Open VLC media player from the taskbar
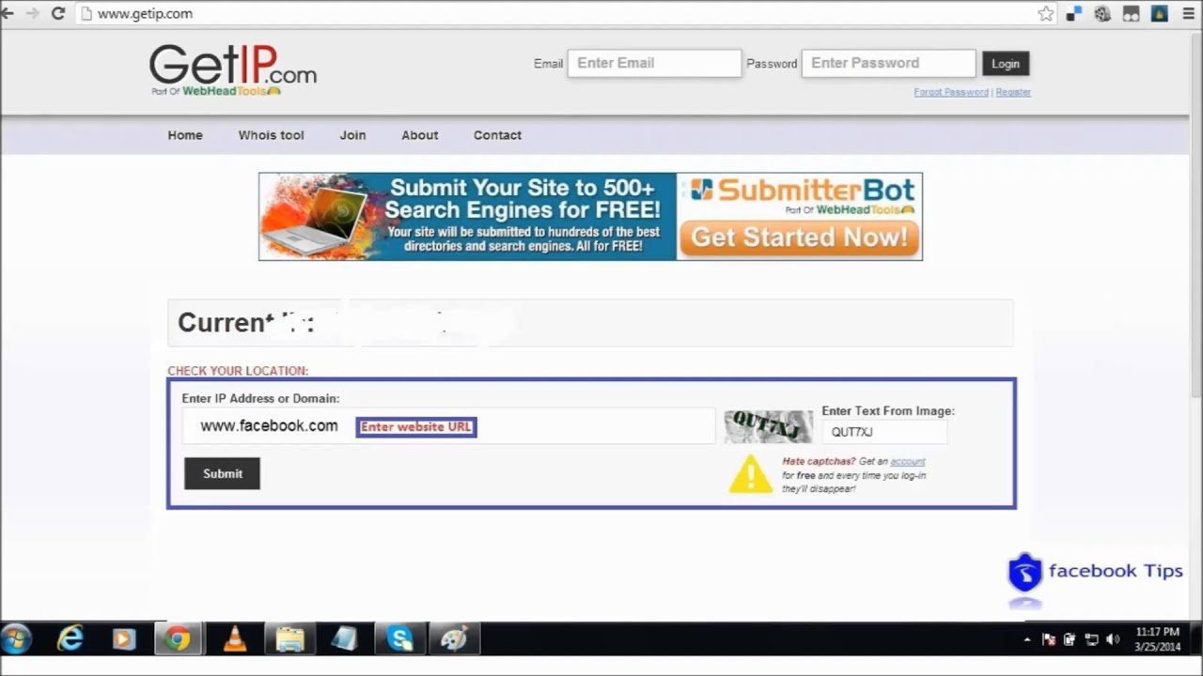Viewport: 1203px width, 676px height. pos(235,639)
